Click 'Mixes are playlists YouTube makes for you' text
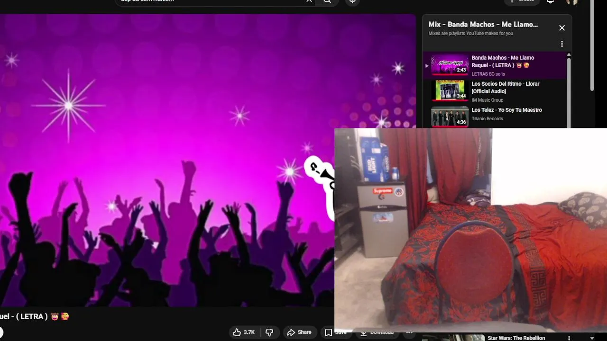Screen dimensions: 607x341 point(470,34)
